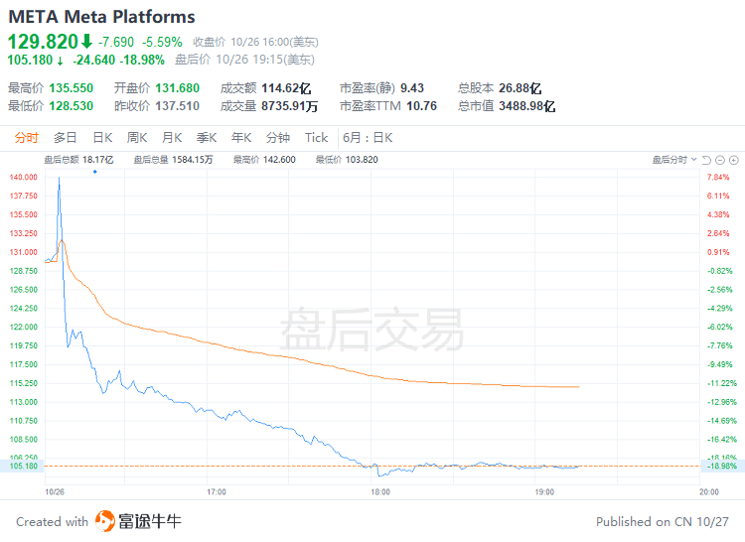Zoom out chart with minus icon
This screenshot has width=745, height=542.
(x=720, y=160)
